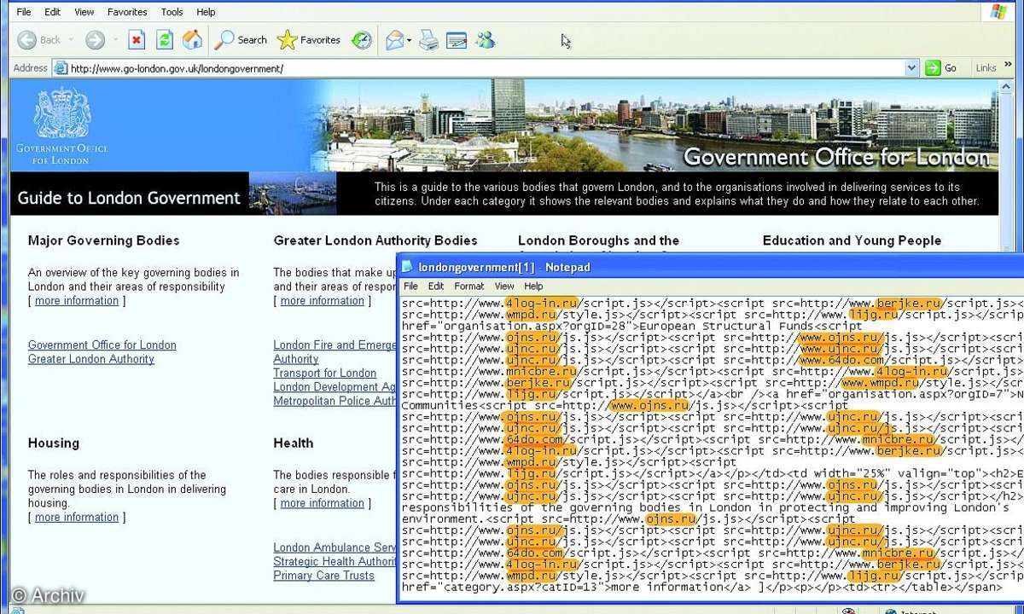Image resolution: width=1024 pixels, height=614 pixels.
Task: Go back with the Back button
Action: pyautogui.click(x=39, y=40)
